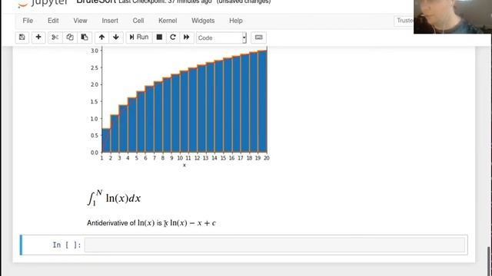492x276 pixels.
Task: Interrupt the kernel with stop icon
Action: pyautogui.click(x=159, y=38)
